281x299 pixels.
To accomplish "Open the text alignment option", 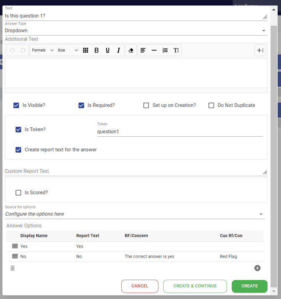I will (x=143, y=50).
